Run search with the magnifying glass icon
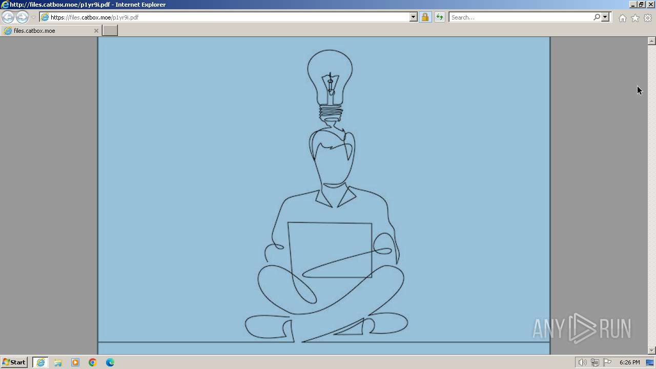Image resolution: width=656 pixels, height=369 pixels. [597, 17]
